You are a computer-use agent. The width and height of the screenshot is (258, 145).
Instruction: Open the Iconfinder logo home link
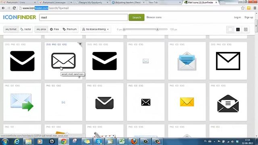(19, 17)
